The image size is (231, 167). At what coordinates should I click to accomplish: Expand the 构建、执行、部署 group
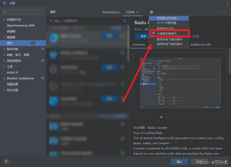click(x=4, y=55)
